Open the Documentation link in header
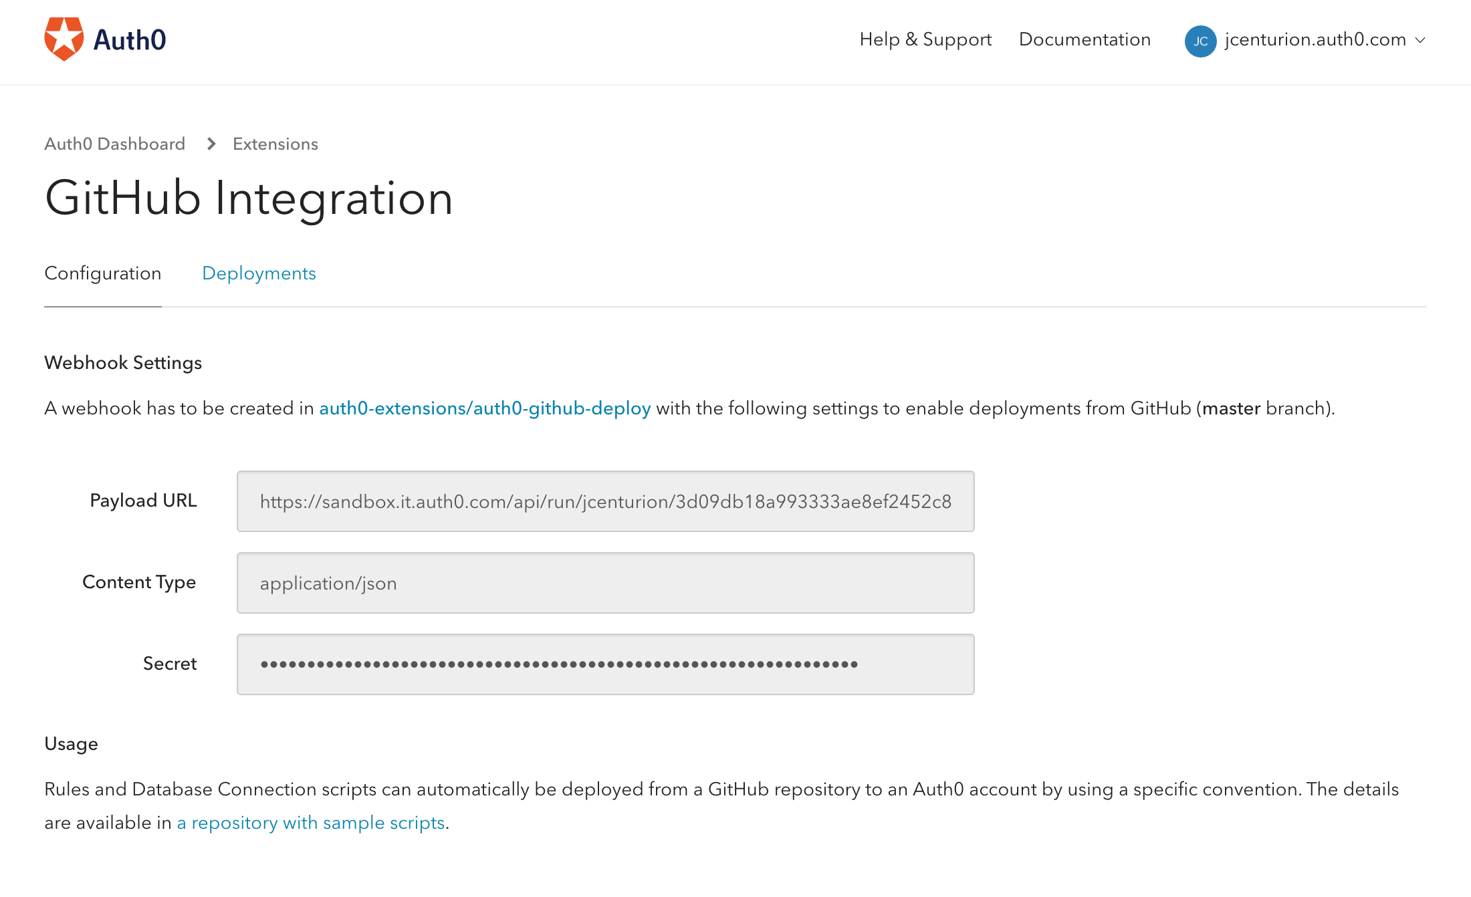The image size is (1471, 897). (x=1085, y=40)
